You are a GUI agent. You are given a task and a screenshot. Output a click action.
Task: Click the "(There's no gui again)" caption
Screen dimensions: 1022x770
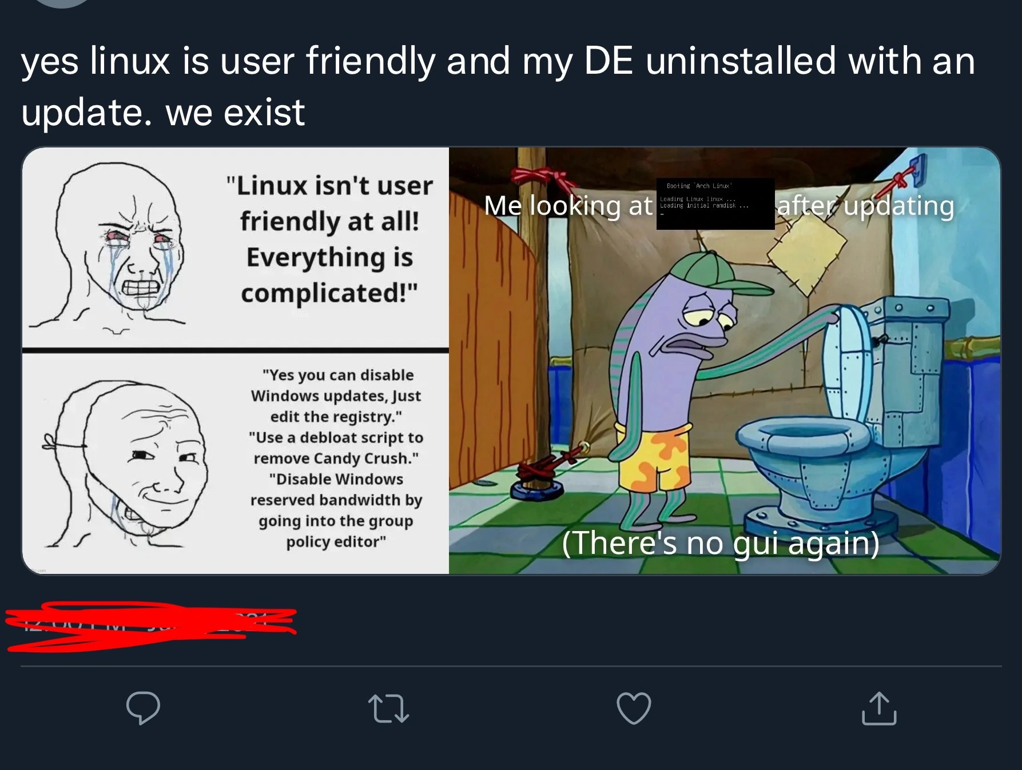point(721,542)
